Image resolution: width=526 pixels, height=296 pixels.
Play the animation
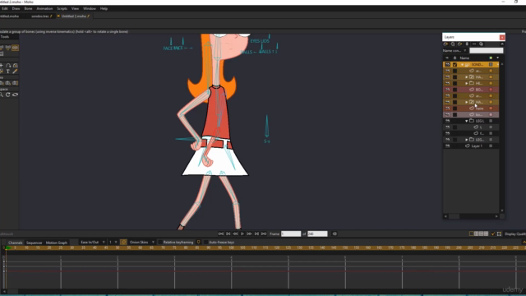tap(242, 234)
